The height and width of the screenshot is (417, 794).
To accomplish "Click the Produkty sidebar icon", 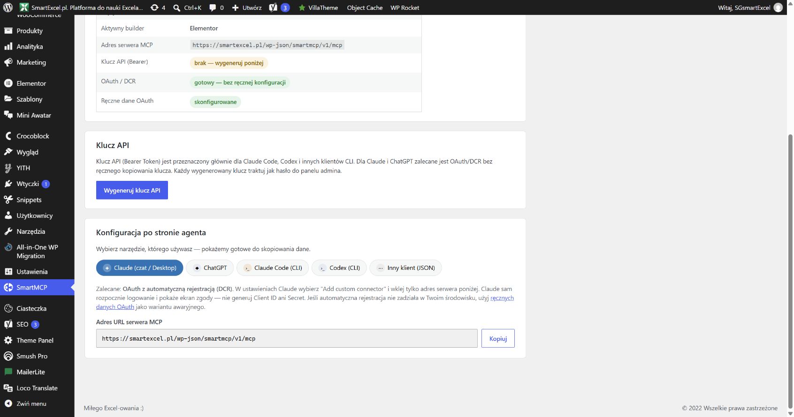I will pyautogui.click(x=8, y=31).
